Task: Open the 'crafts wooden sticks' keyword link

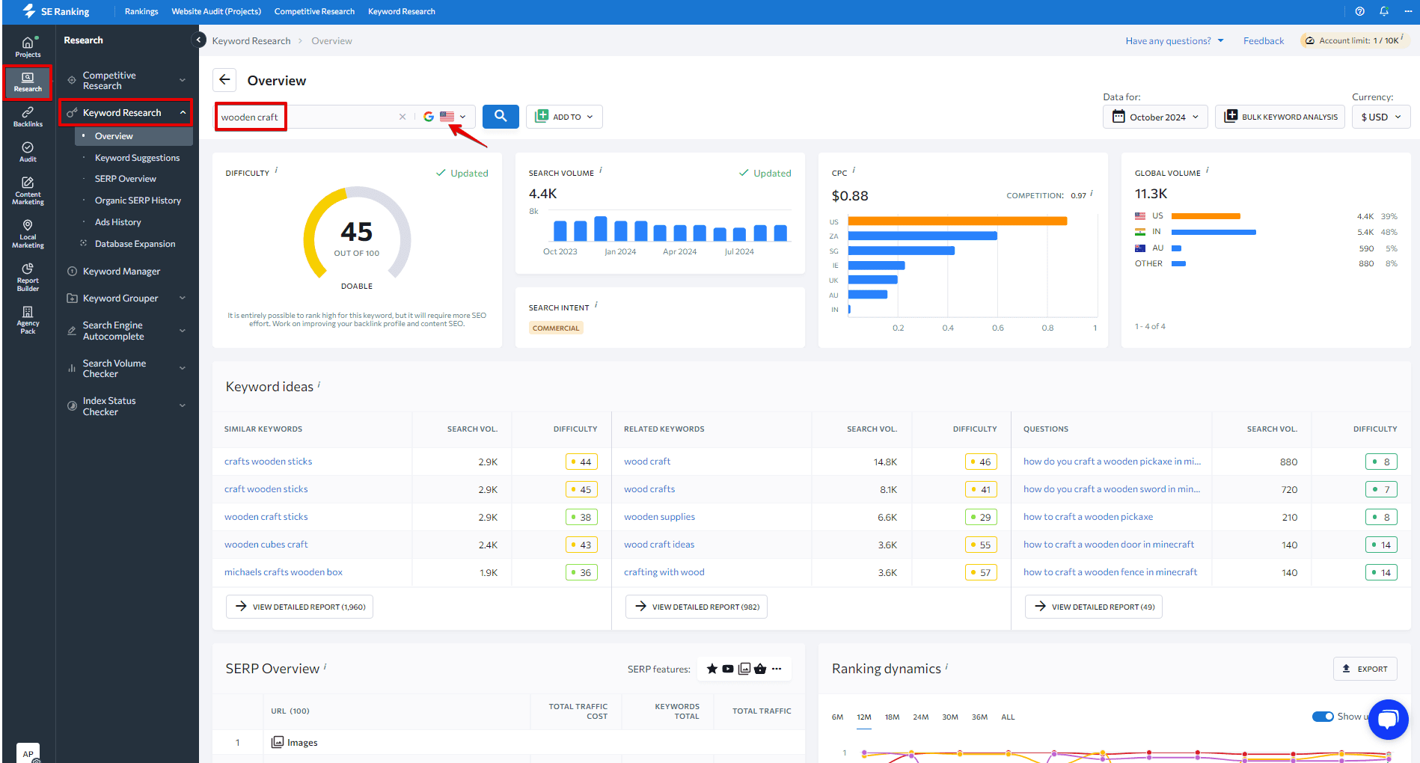Action: 268,462
